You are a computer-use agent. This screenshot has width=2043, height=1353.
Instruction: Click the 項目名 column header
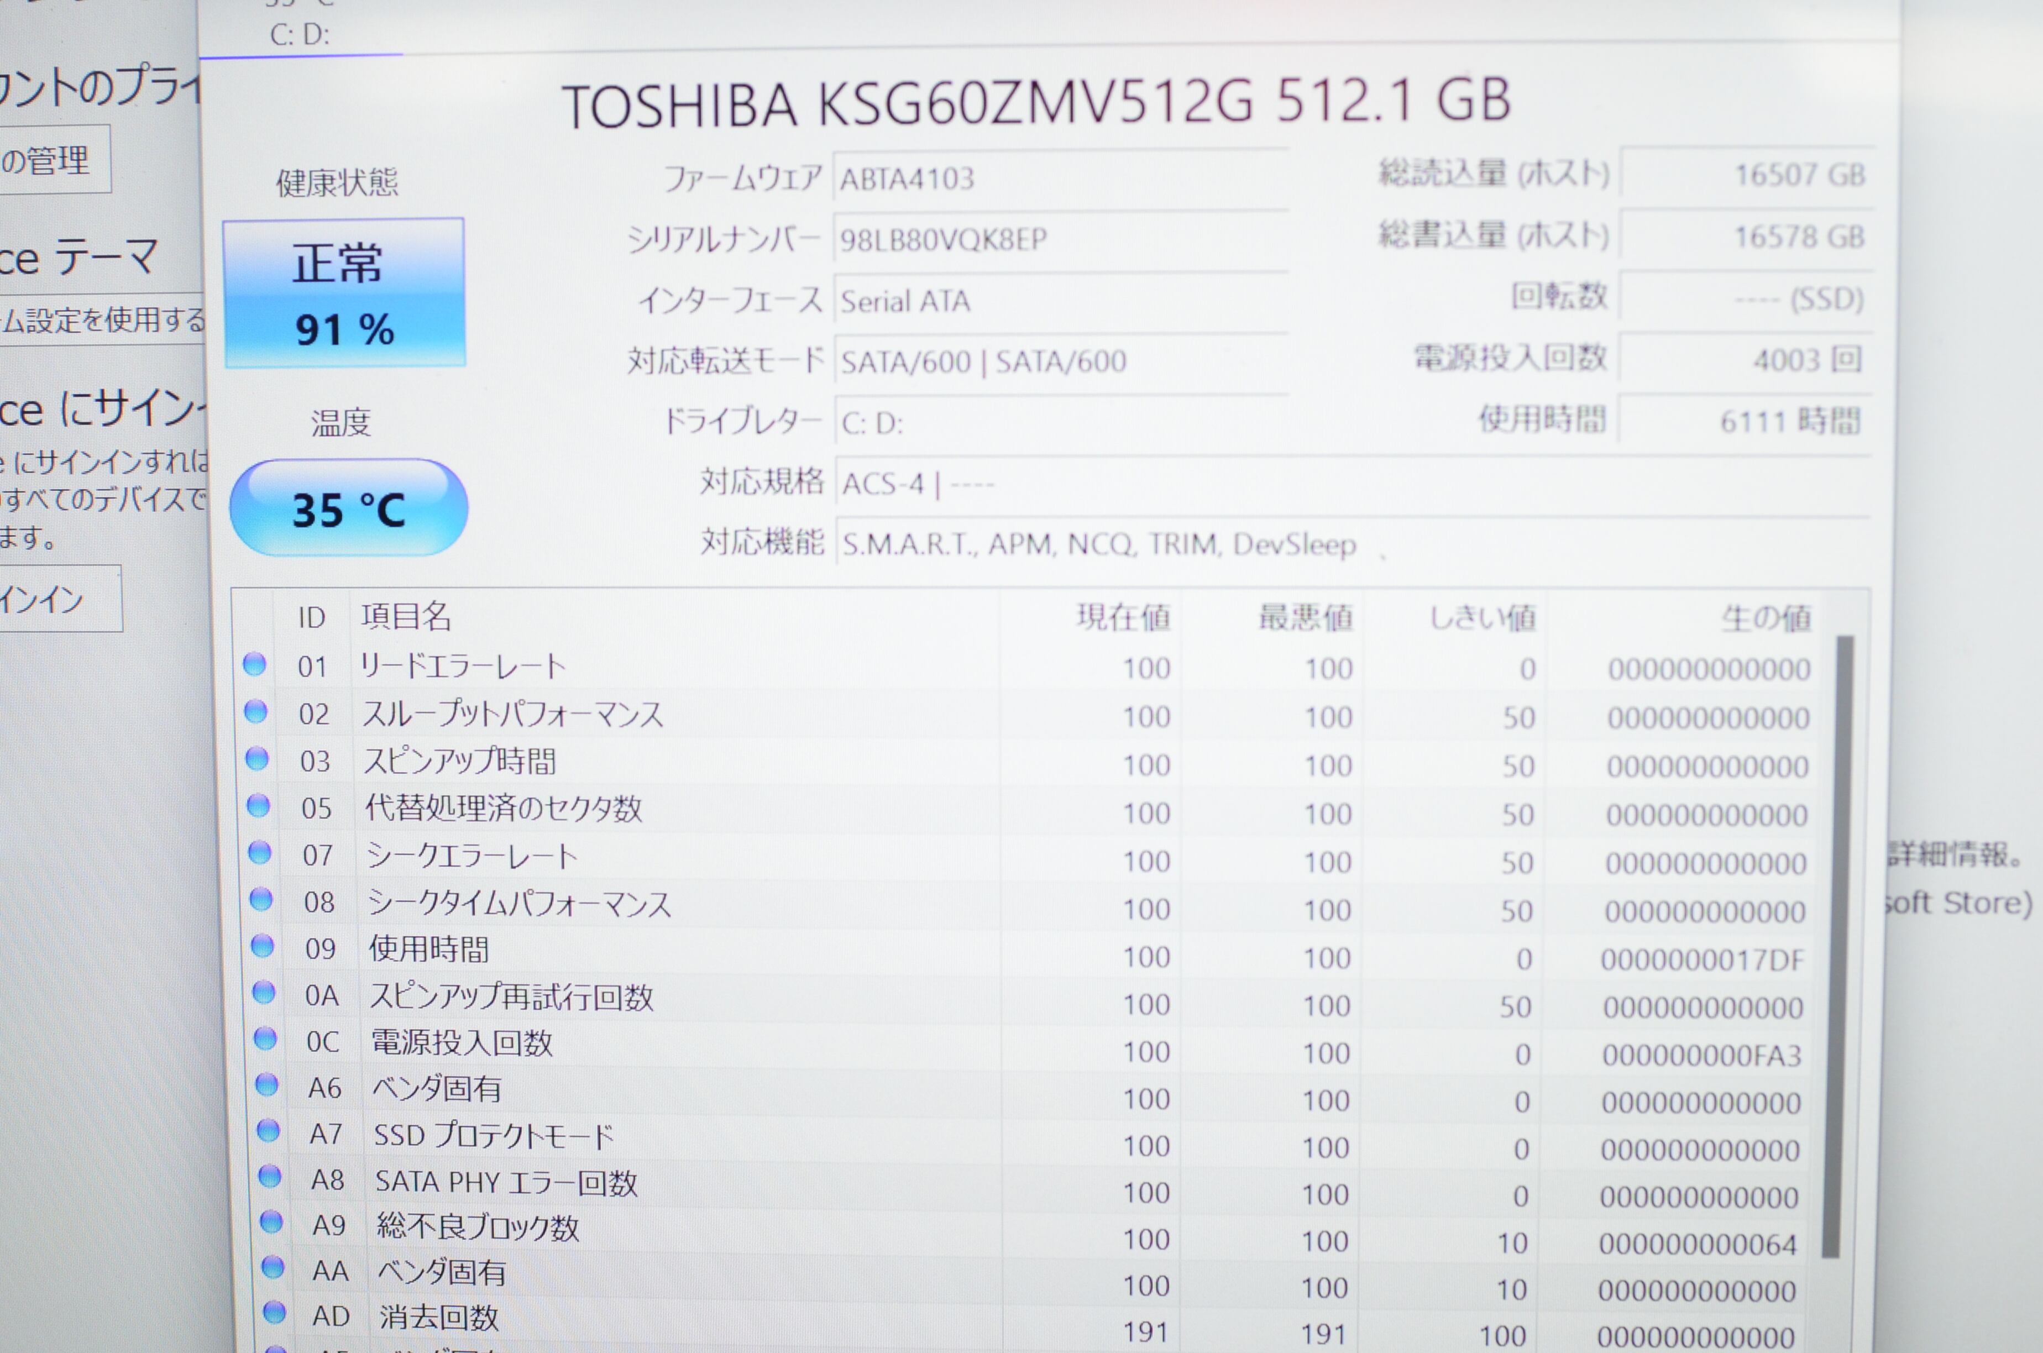click(x=406, y=617)
